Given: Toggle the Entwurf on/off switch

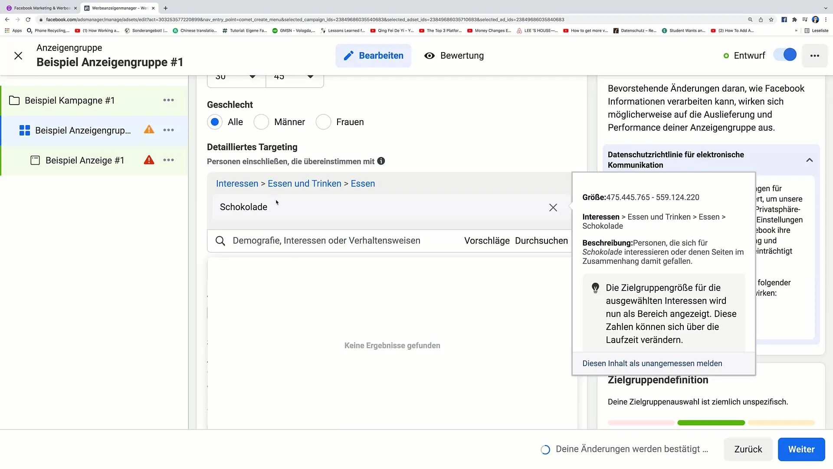Looking at the screenshot, I should [785, 55].
